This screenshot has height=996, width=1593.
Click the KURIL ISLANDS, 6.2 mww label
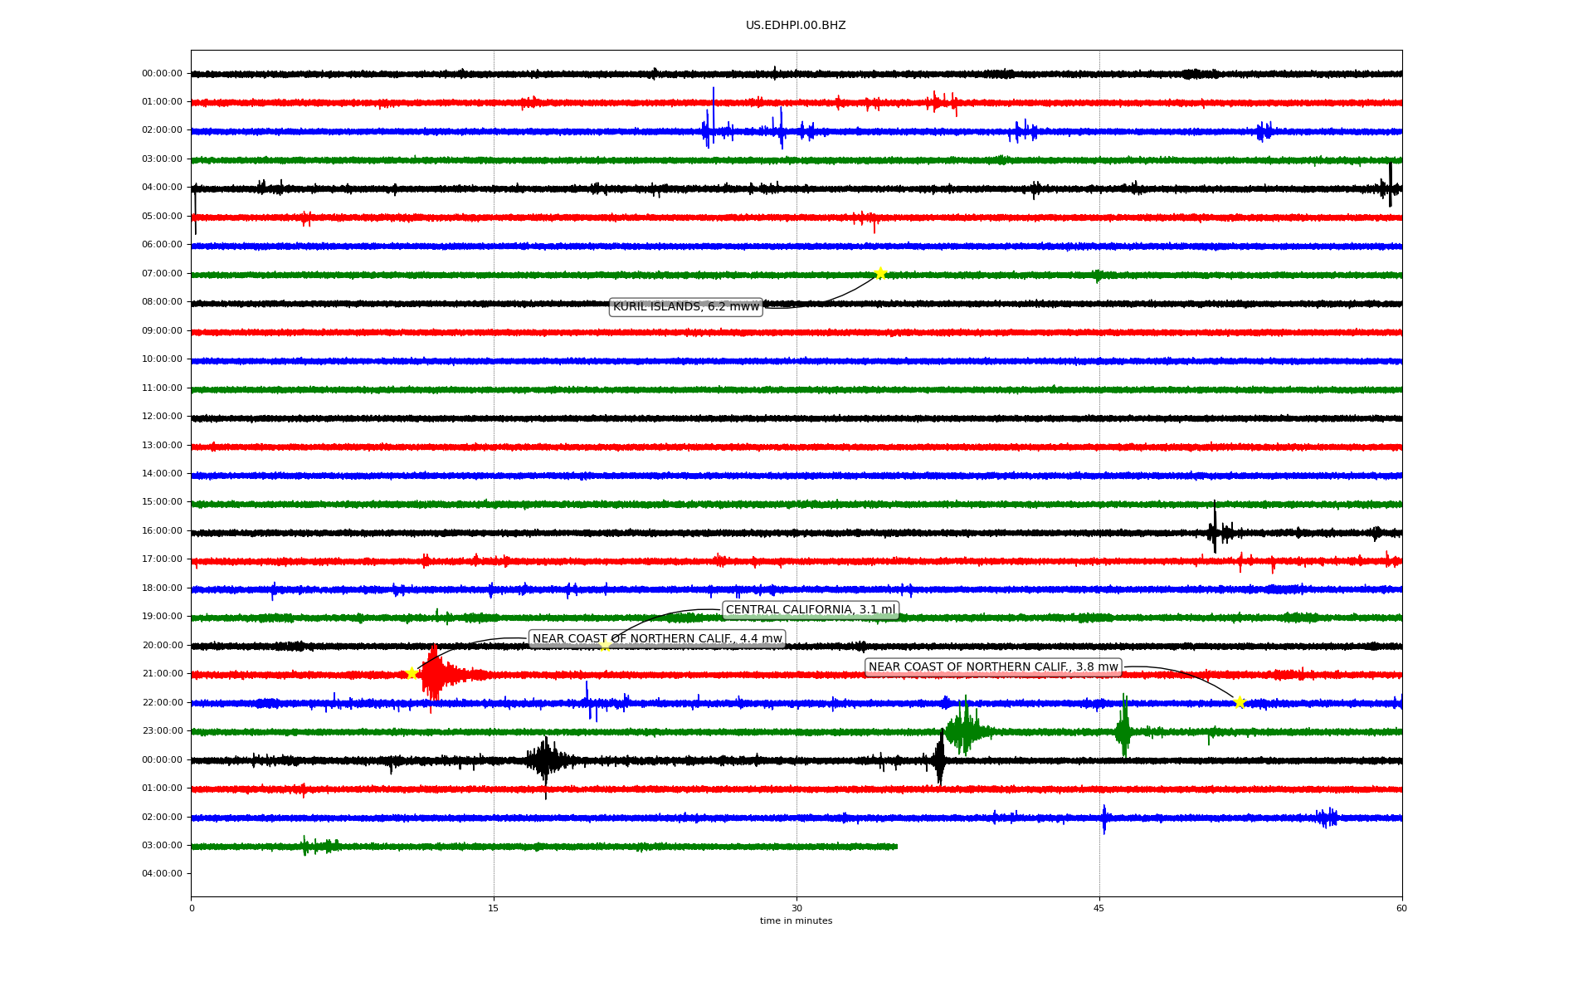685,307
